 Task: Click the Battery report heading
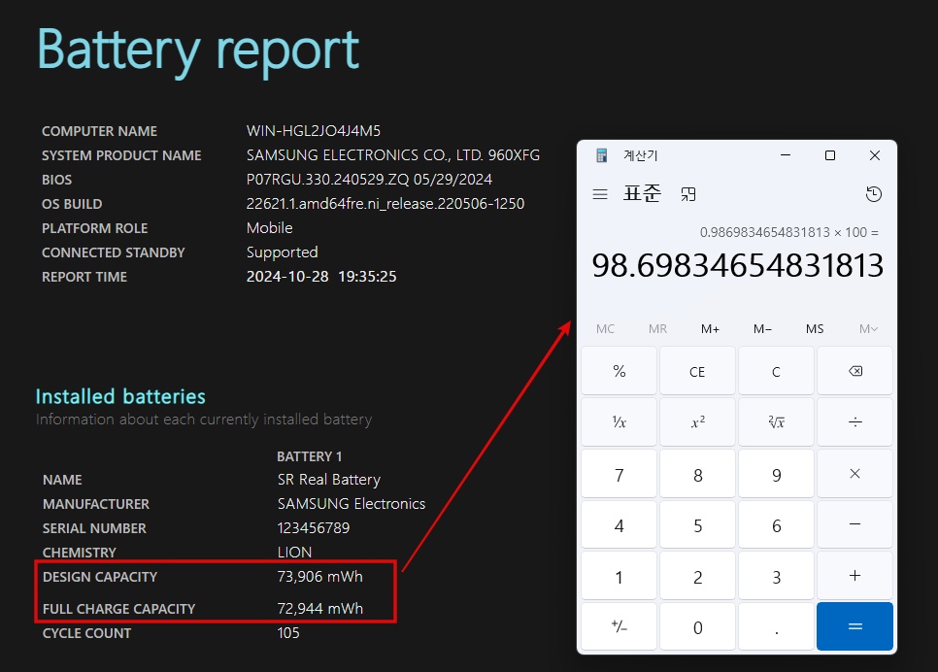coord(198,50)
